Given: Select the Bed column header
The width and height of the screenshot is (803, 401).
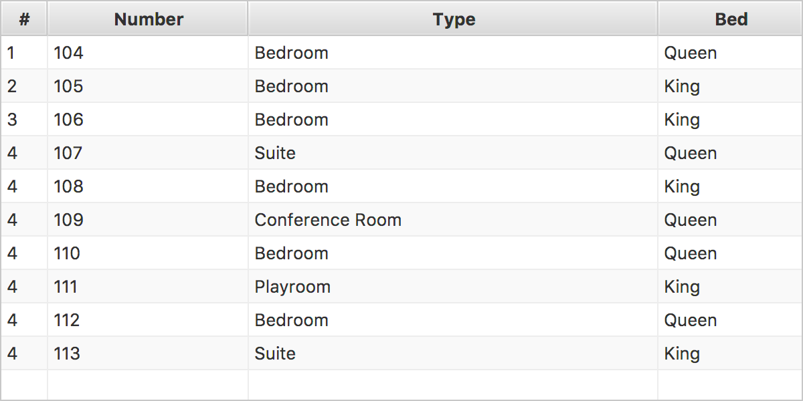Looking at the screenshot, I should point(730,19).
